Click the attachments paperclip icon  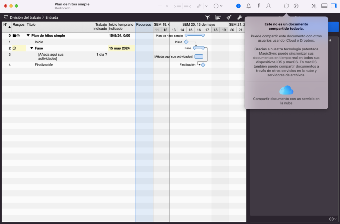pyautogui.click(x=199, y=6)
